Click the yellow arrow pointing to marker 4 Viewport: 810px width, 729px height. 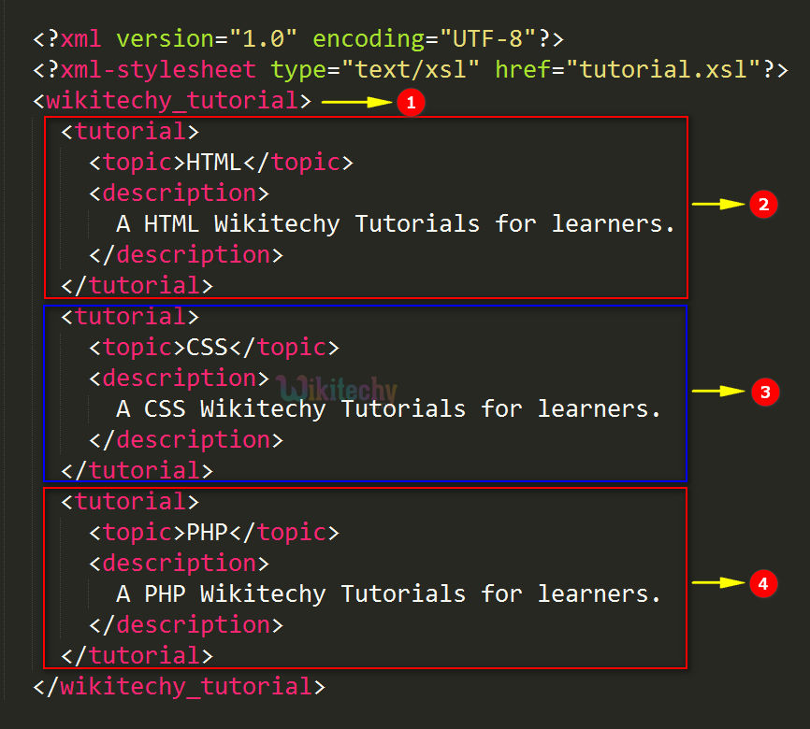(x=716, y=583)
